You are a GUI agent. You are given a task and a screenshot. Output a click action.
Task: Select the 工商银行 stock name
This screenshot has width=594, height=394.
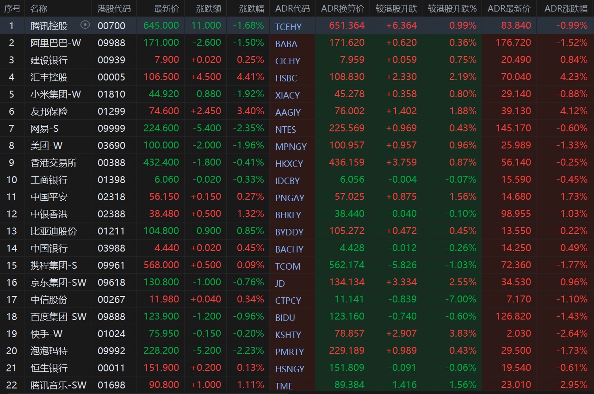49,180
